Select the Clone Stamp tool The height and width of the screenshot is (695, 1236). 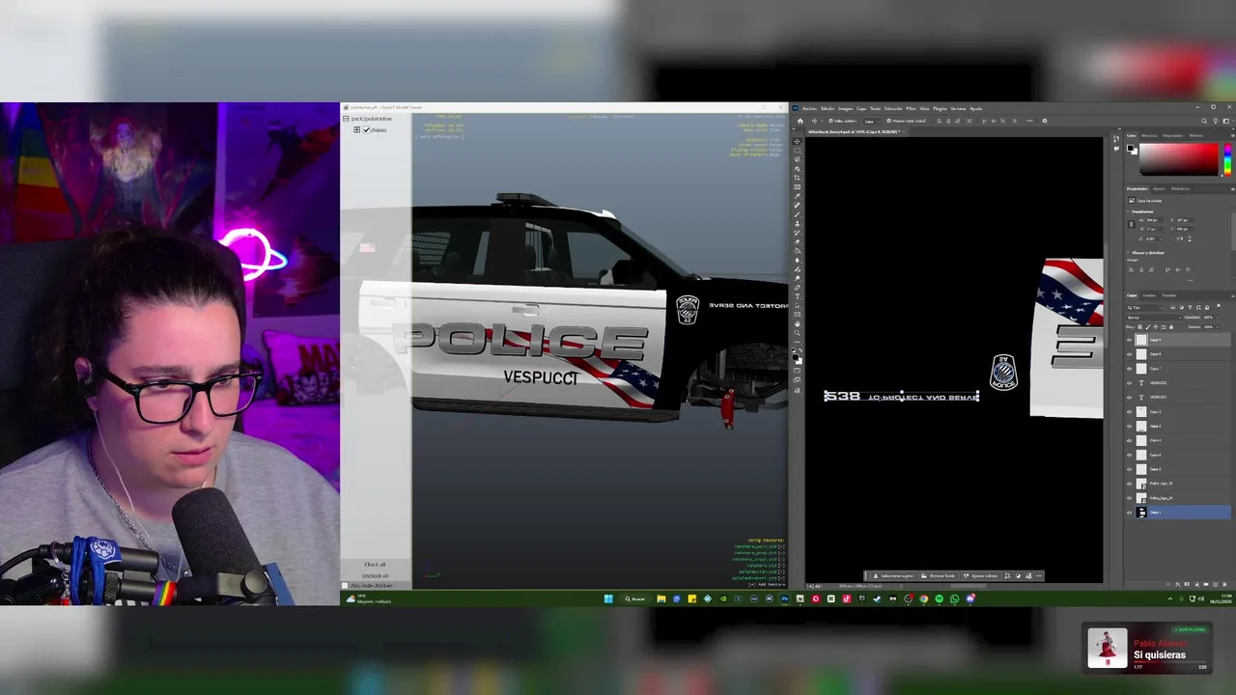797,223
